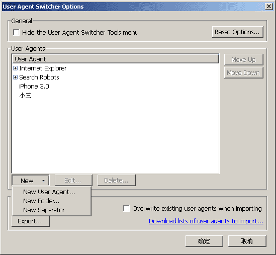Select the 小三 user agent entry
Viewport: 276px width, 255px height.
25,96
